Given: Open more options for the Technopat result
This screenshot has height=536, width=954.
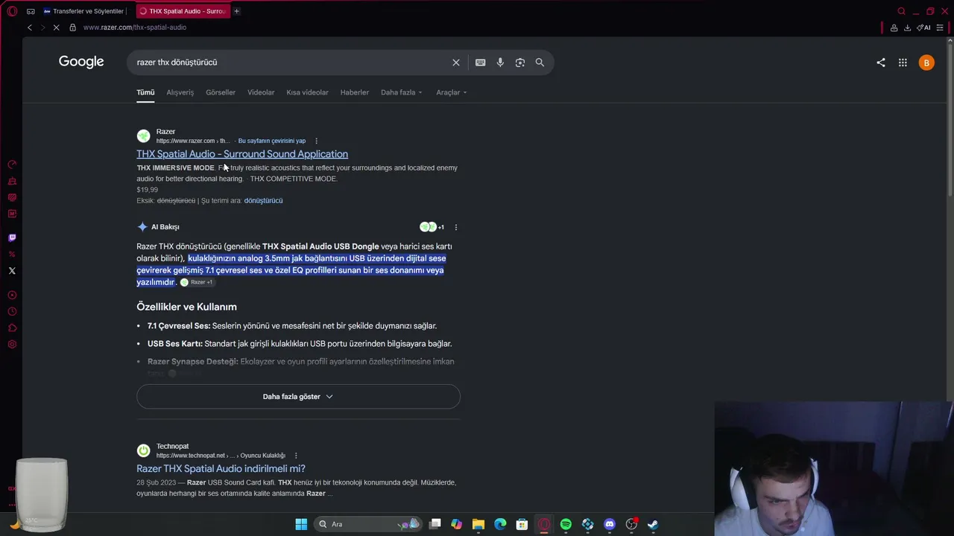Looking at the screenshot, I should click(296, 456).
